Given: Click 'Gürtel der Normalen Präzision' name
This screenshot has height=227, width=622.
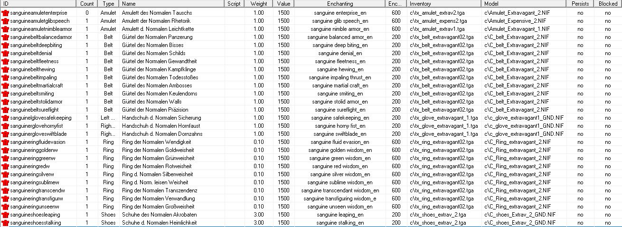Looking at the screenshot, I should pos(156,110).
